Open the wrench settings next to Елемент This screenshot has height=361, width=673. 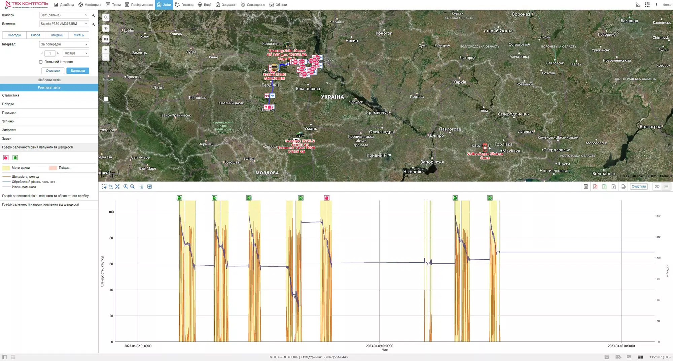(x=94, y=24)
